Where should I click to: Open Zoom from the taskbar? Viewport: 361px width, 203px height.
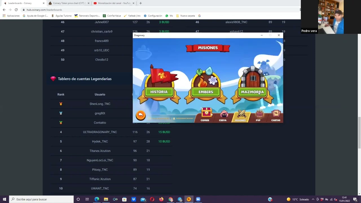click(198, 199)
